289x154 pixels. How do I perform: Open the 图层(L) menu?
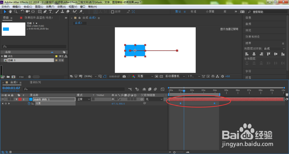point(39,7)
